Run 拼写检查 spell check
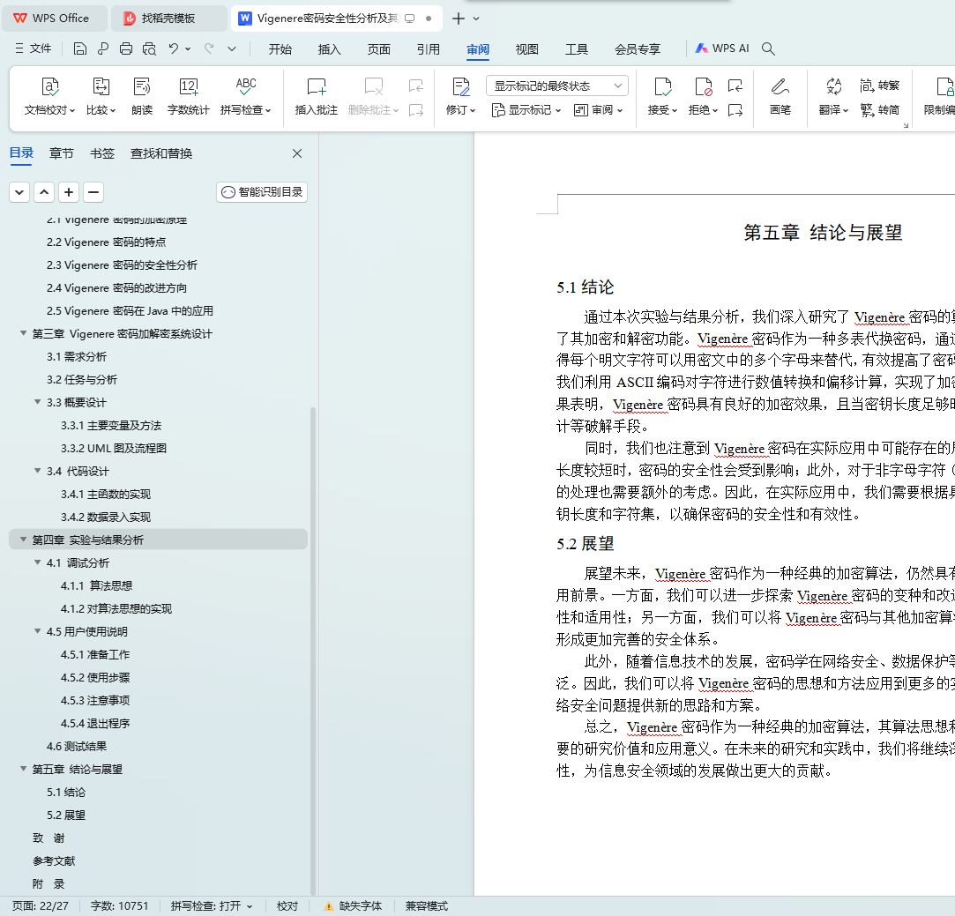 [245, 96]
